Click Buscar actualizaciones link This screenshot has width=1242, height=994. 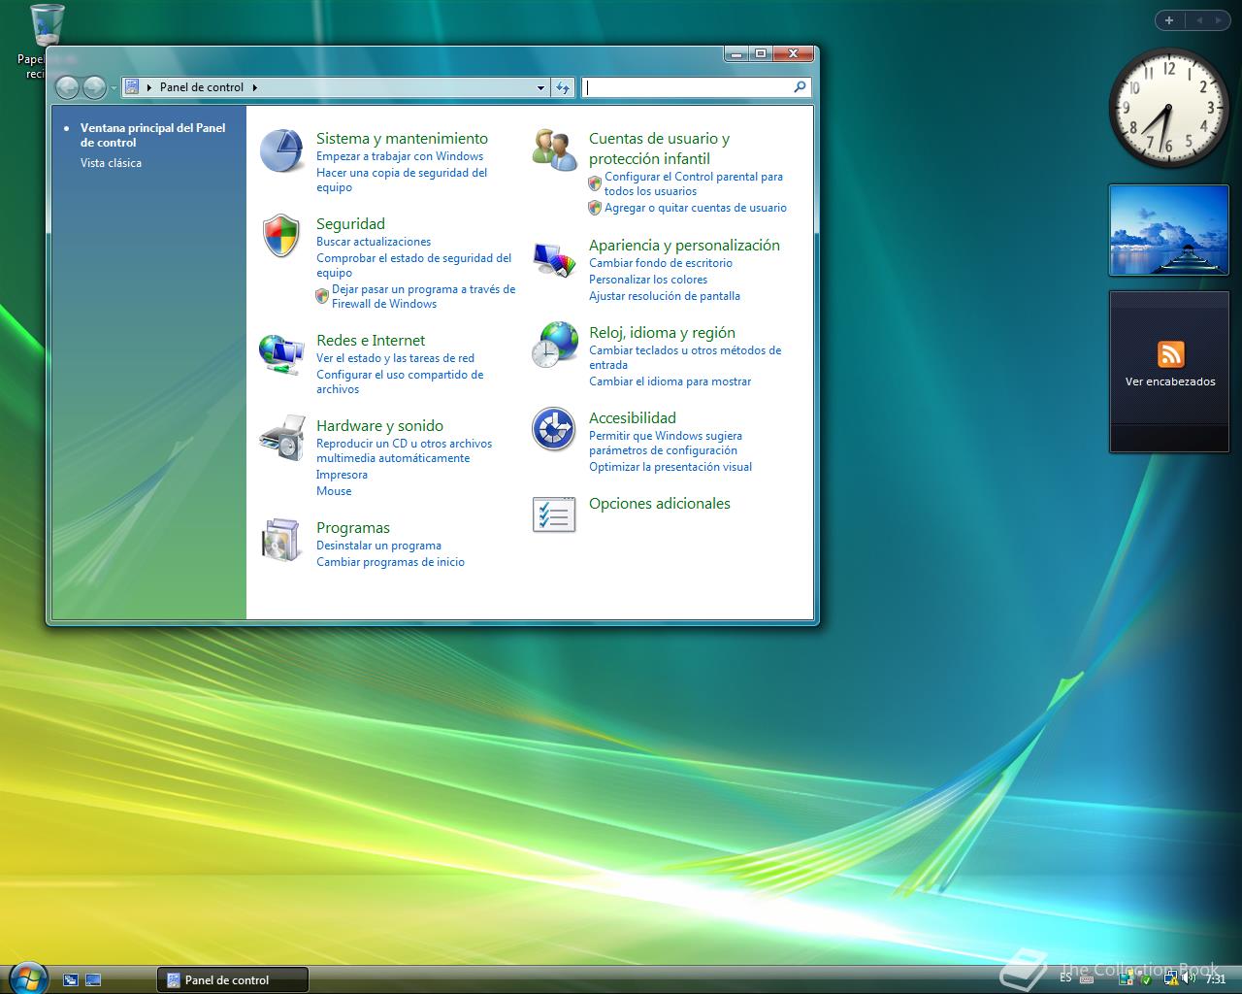[374, 242]
